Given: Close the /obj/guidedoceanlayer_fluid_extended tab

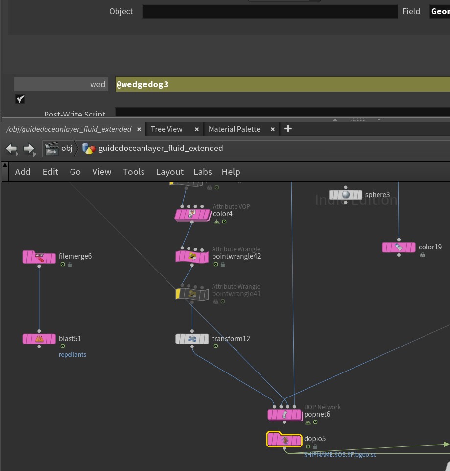Looking at the screenshot, I should click(x=139, y=129).
